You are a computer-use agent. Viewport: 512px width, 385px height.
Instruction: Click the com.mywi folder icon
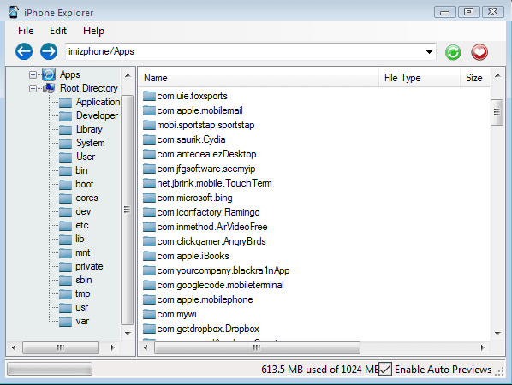[x=149, y=314]
